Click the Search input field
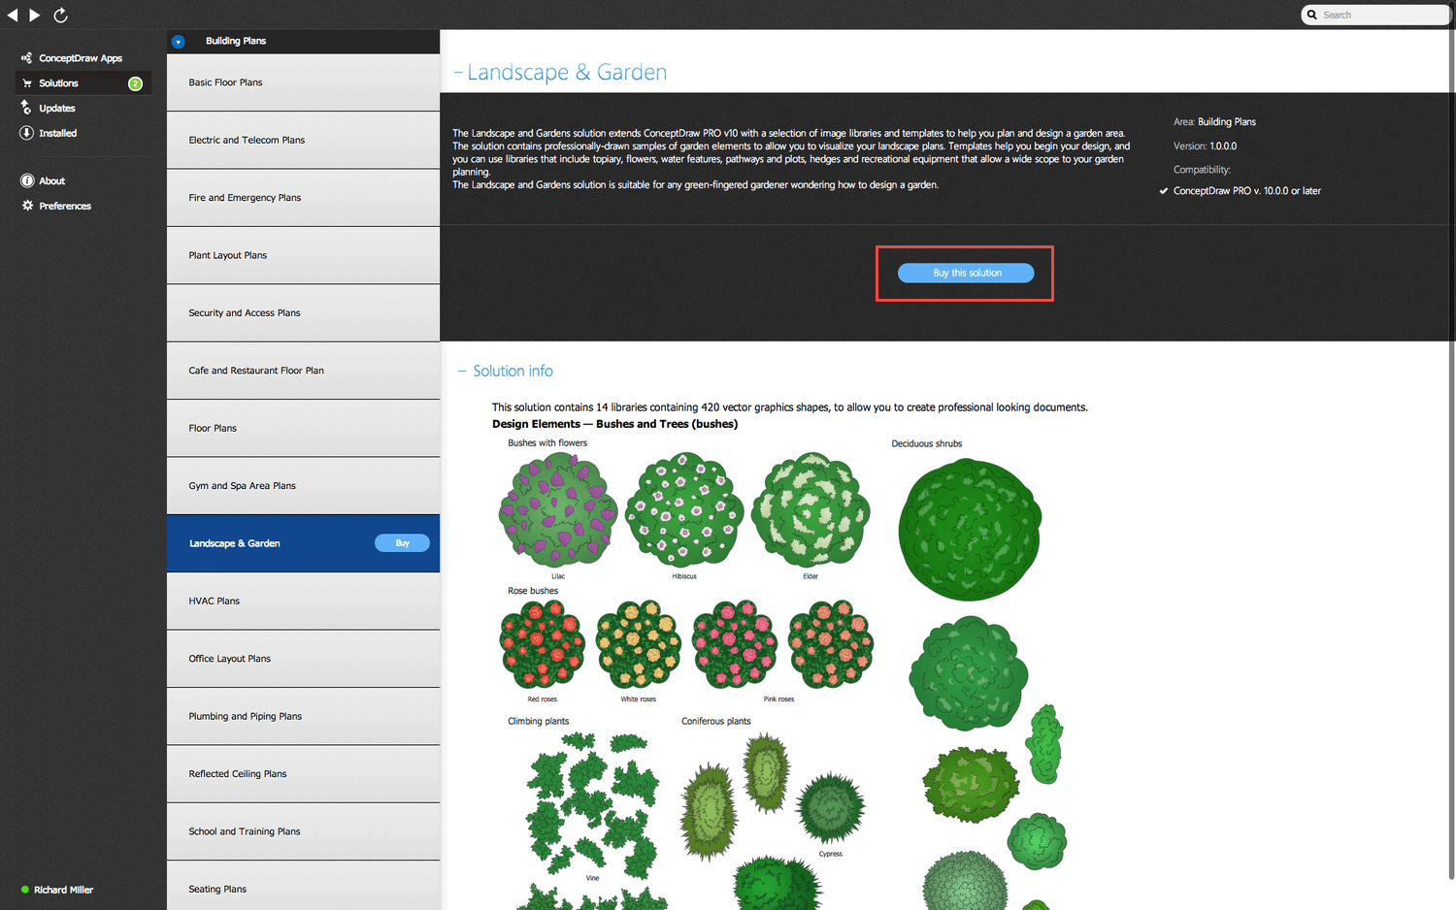Image resolution: width=1456 pixels, height=910 pixels. [x=1375, y=15]
